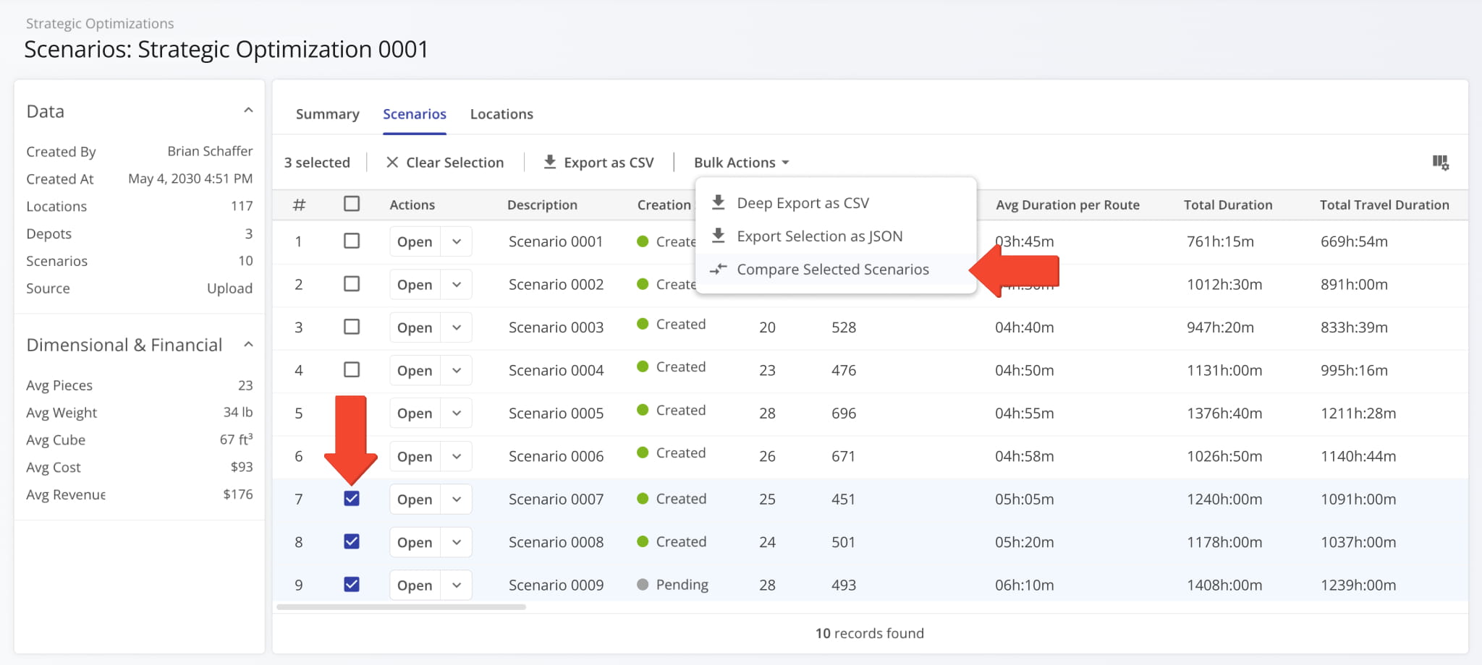The image size is (1482, 665).
Task: Click the Deep Export as CSV icon
Action: click(719, 202)
